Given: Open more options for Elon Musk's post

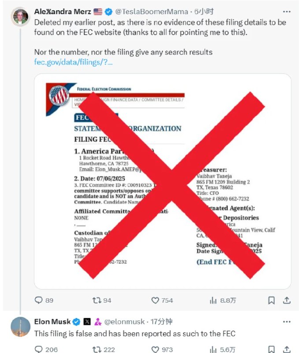Looking at the screenshot, I should [x=287, y=322].
